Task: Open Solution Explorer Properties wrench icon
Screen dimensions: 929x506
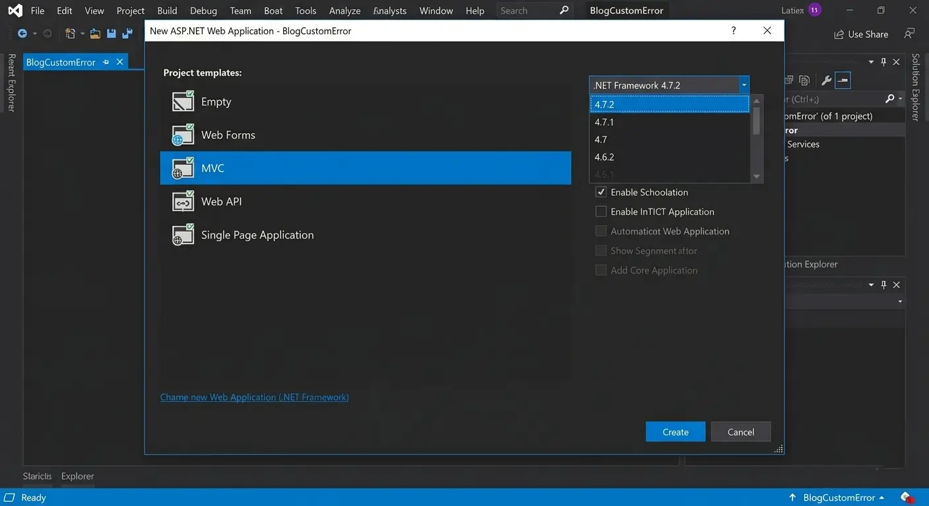Action: 826,80
